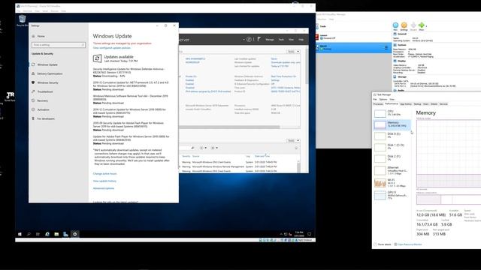Open VM notification center icon
Viewport: 481px width, 270px height.
[x=310, y=234]
